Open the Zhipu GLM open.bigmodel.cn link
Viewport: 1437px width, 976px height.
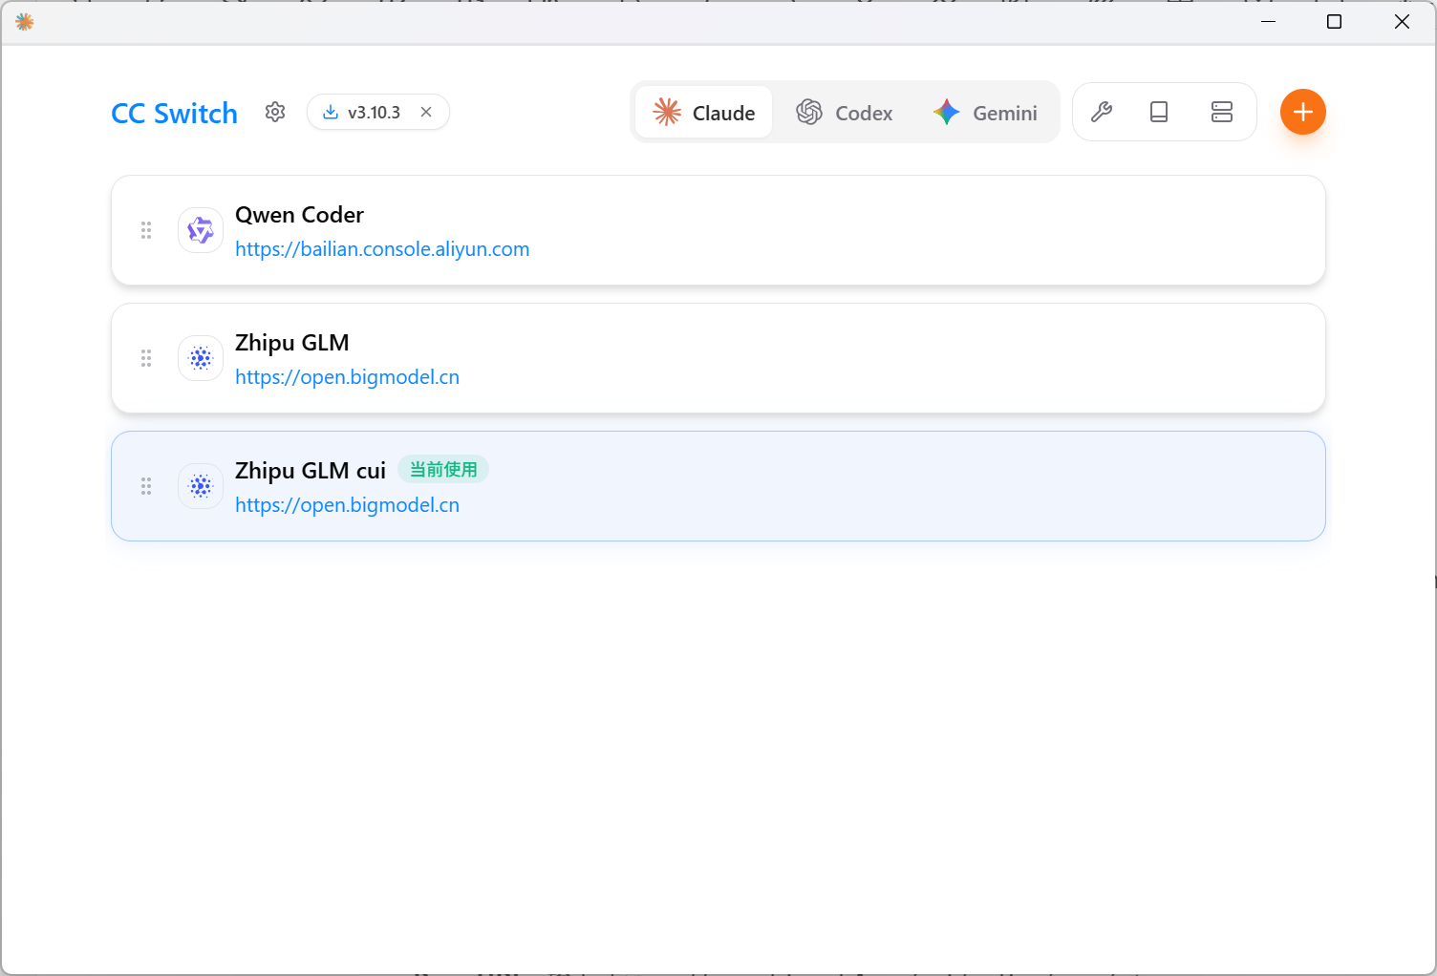tap(347, 377)
